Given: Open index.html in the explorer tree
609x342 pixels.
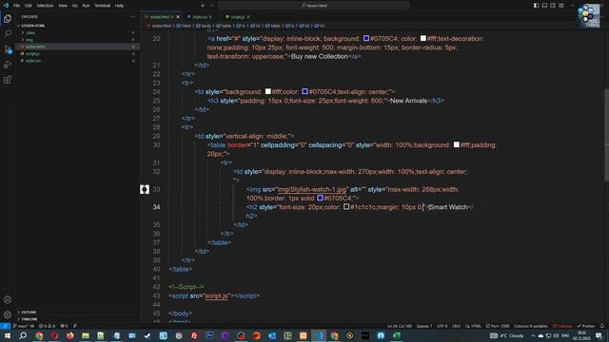Looking at the screenshot, I should pos(35,47).
